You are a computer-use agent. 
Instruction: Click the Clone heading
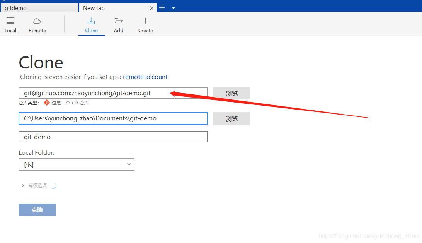[41, 63]
